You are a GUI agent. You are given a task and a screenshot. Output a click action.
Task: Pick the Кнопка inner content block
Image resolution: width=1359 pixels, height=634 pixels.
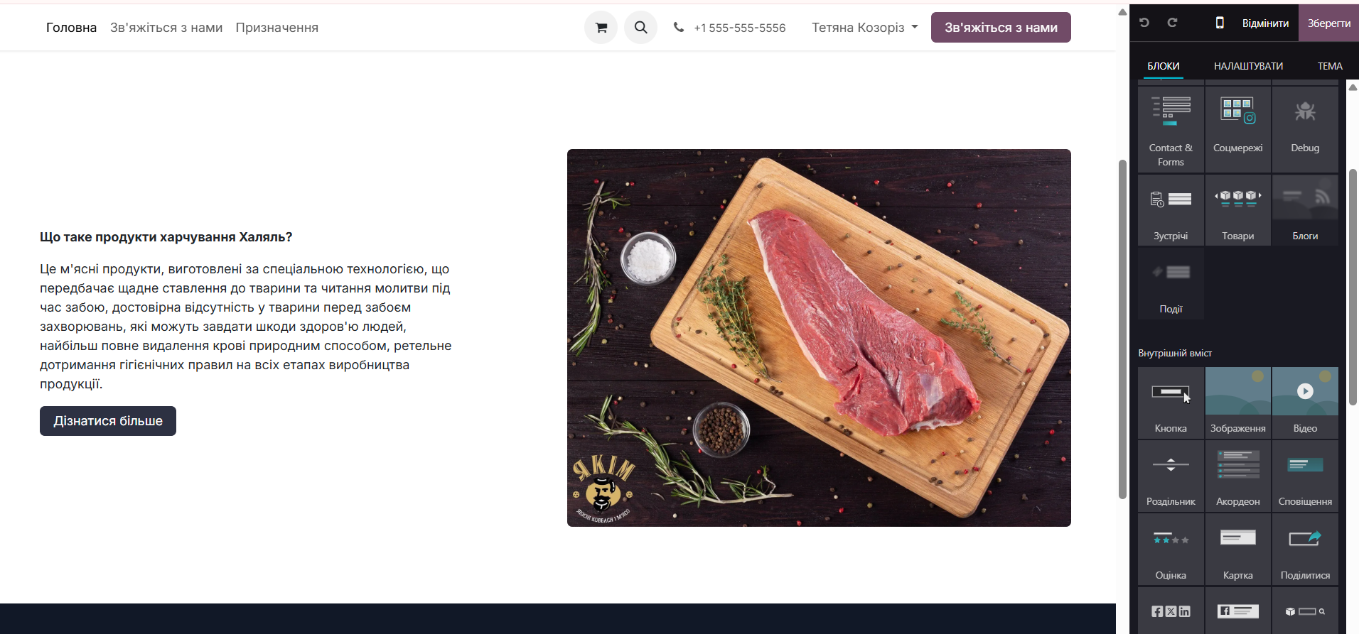[1171, 403]
